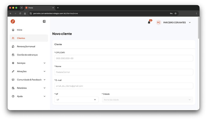Reload the page
The height and width of the screenshot is (120, 207).
click(x=20, y=13)
